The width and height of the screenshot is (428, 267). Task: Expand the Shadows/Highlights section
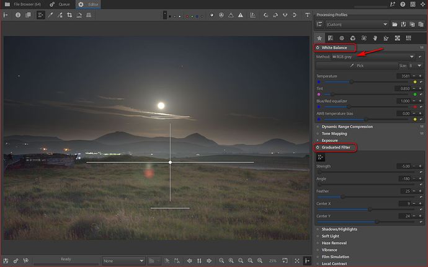(339, 229)
